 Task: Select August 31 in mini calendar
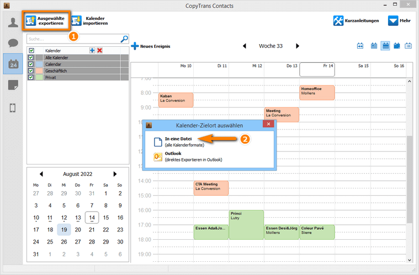36,254
